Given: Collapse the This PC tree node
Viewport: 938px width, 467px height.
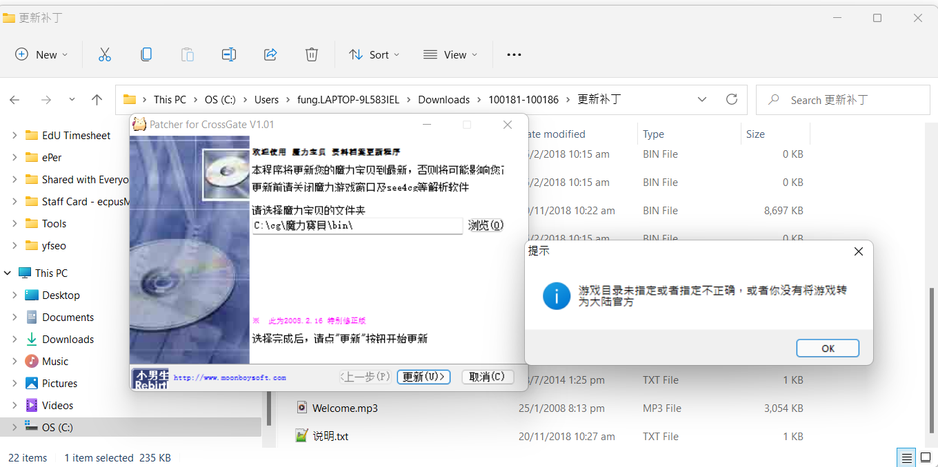Looking at the screenshot, I should (x=8, y=273).
